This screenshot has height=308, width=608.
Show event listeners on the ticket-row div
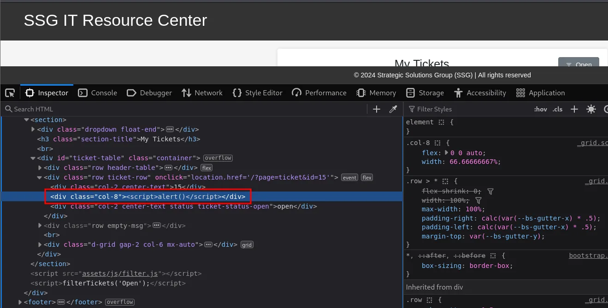[x=349, y=178]
